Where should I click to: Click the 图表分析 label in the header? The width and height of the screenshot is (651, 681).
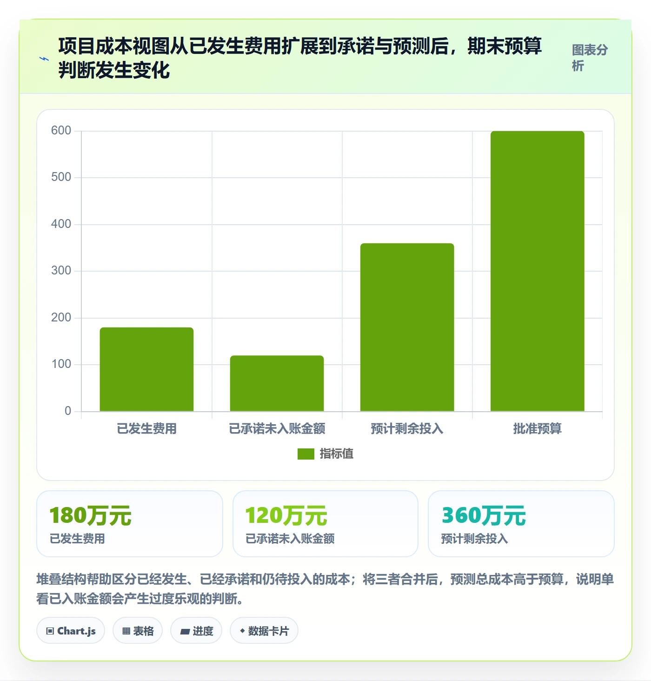pyautogui.click(x=590, y=58)
